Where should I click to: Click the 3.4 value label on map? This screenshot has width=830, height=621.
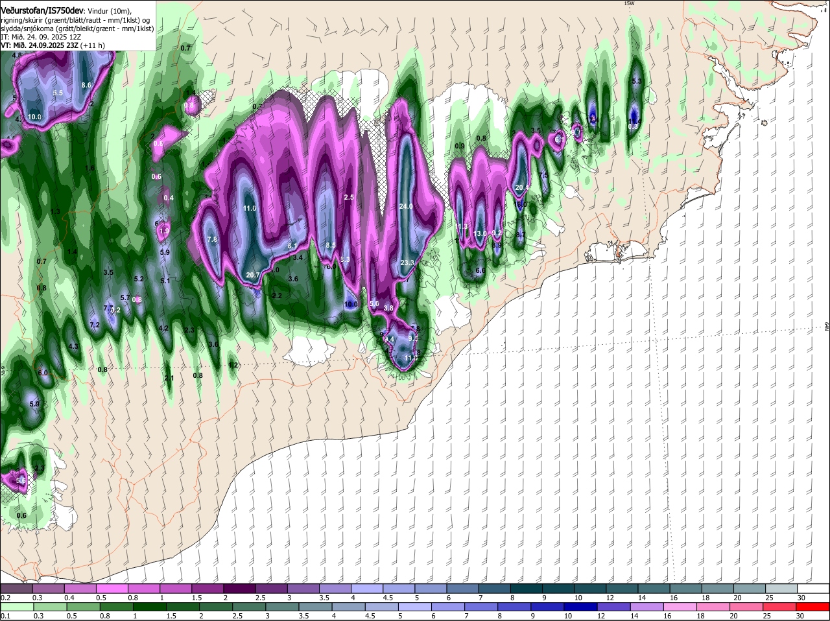(298, 257)
